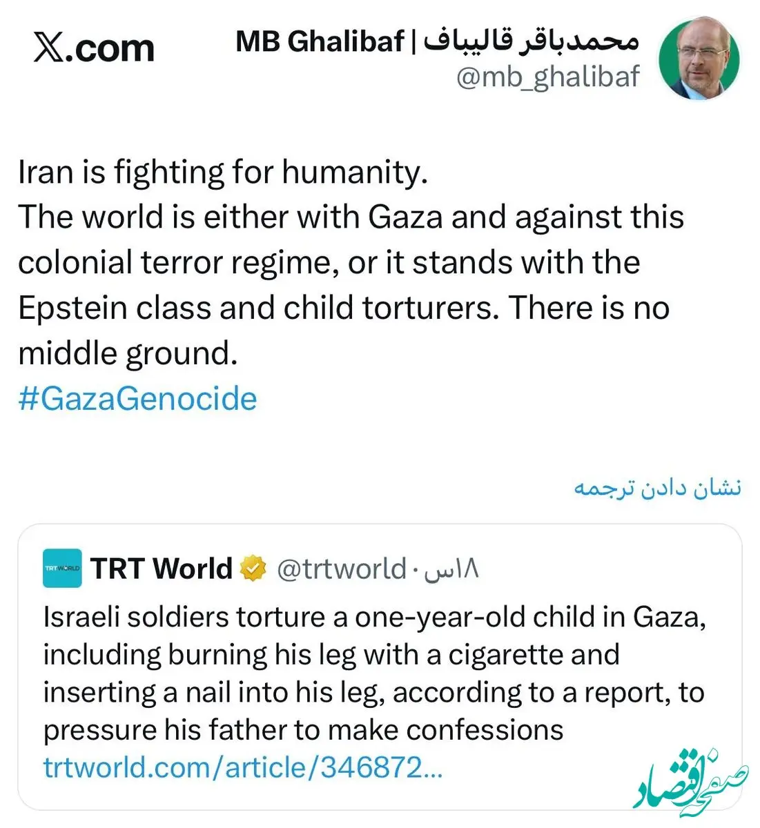Viewport: 760px width, 828px height.
Task: Click the "Iran is fighting for humanity" line
Action: click(223, 172)
